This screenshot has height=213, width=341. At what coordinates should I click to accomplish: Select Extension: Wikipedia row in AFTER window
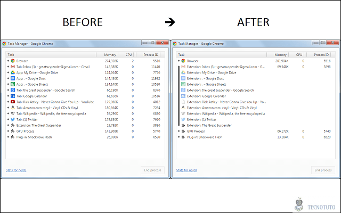pyautogui.click(x=256, y=113)
